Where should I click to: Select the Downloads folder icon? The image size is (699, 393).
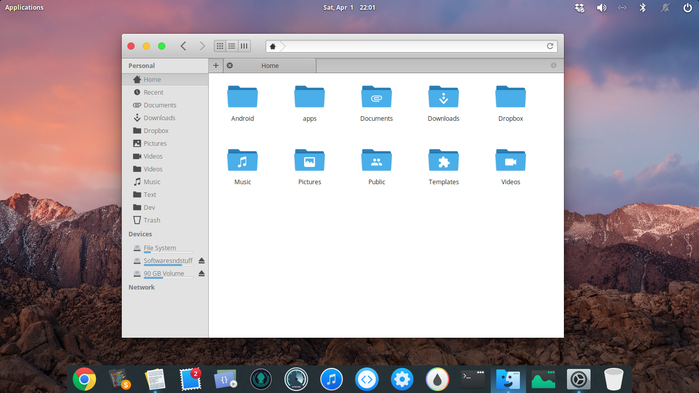tap(444, 96)
